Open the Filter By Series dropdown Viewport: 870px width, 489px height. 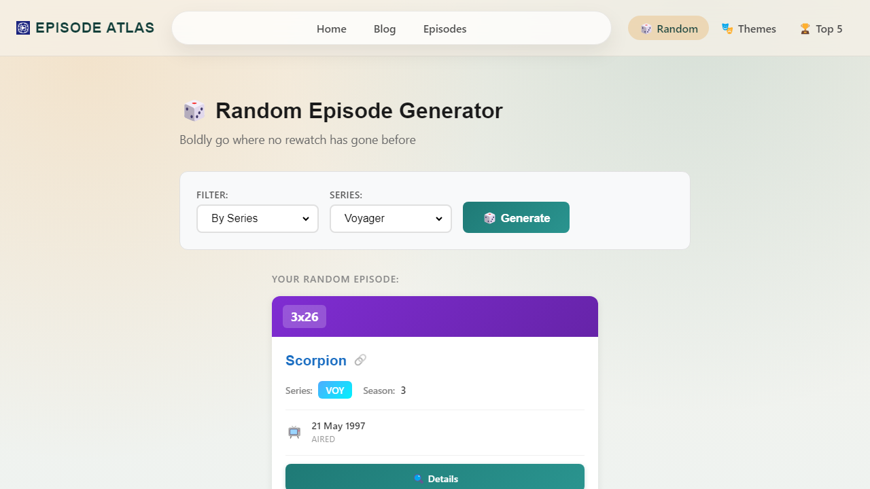click(x=257, y=218)
